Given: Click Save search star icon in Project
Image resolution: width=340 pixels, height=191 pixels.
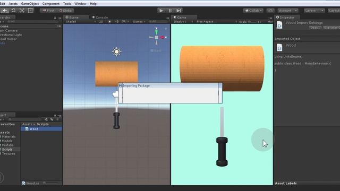Looking at the screenshot, I should pos(57,119).
